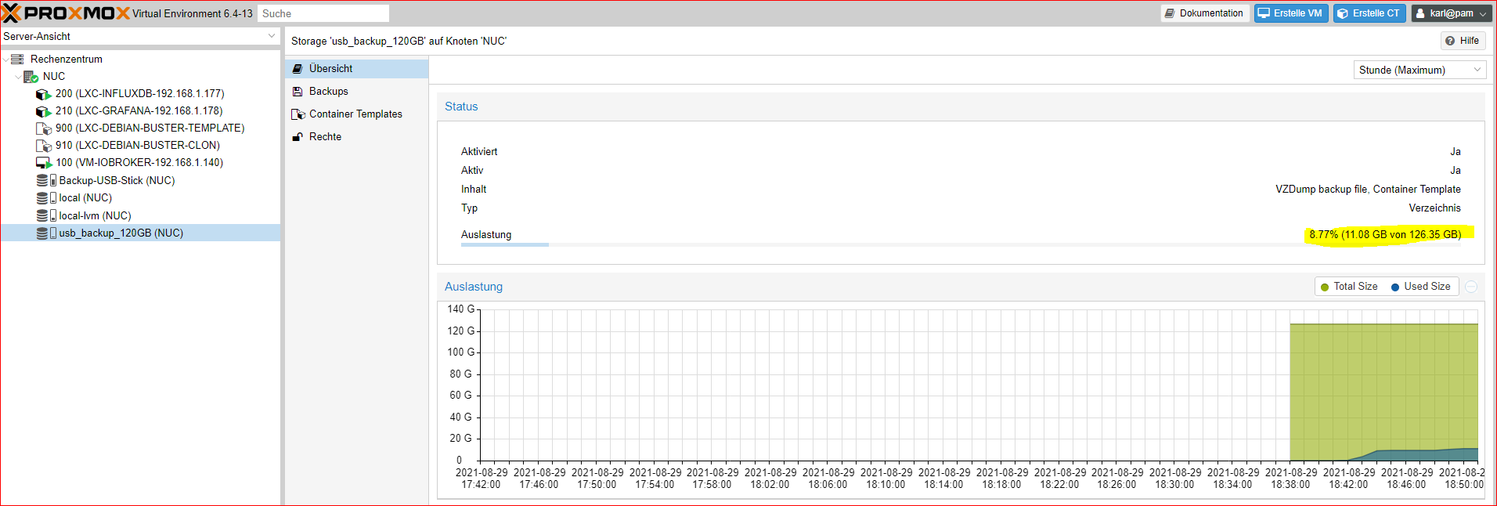Click the Rechte unlock icon
Image resolution: width=1497 pixels, height=506 pixels.
pos(298,137)
